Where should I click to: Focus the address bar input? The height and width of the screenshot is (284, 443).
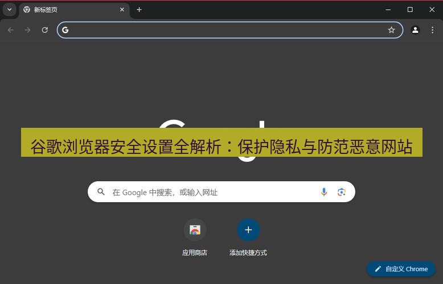point(229,30)
